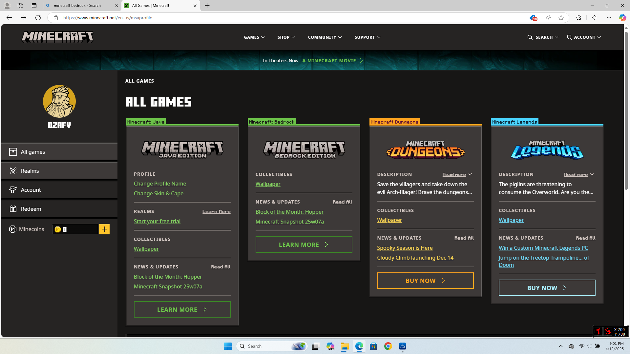Expand the ACCOUNT dropdown

pyautogui.click(x=584, y=37)
